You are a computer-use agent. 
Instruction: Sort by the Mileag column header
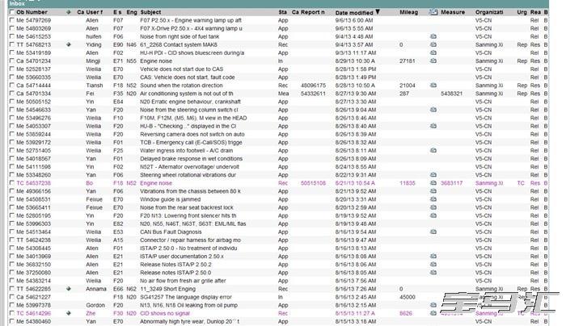[408, 12]
